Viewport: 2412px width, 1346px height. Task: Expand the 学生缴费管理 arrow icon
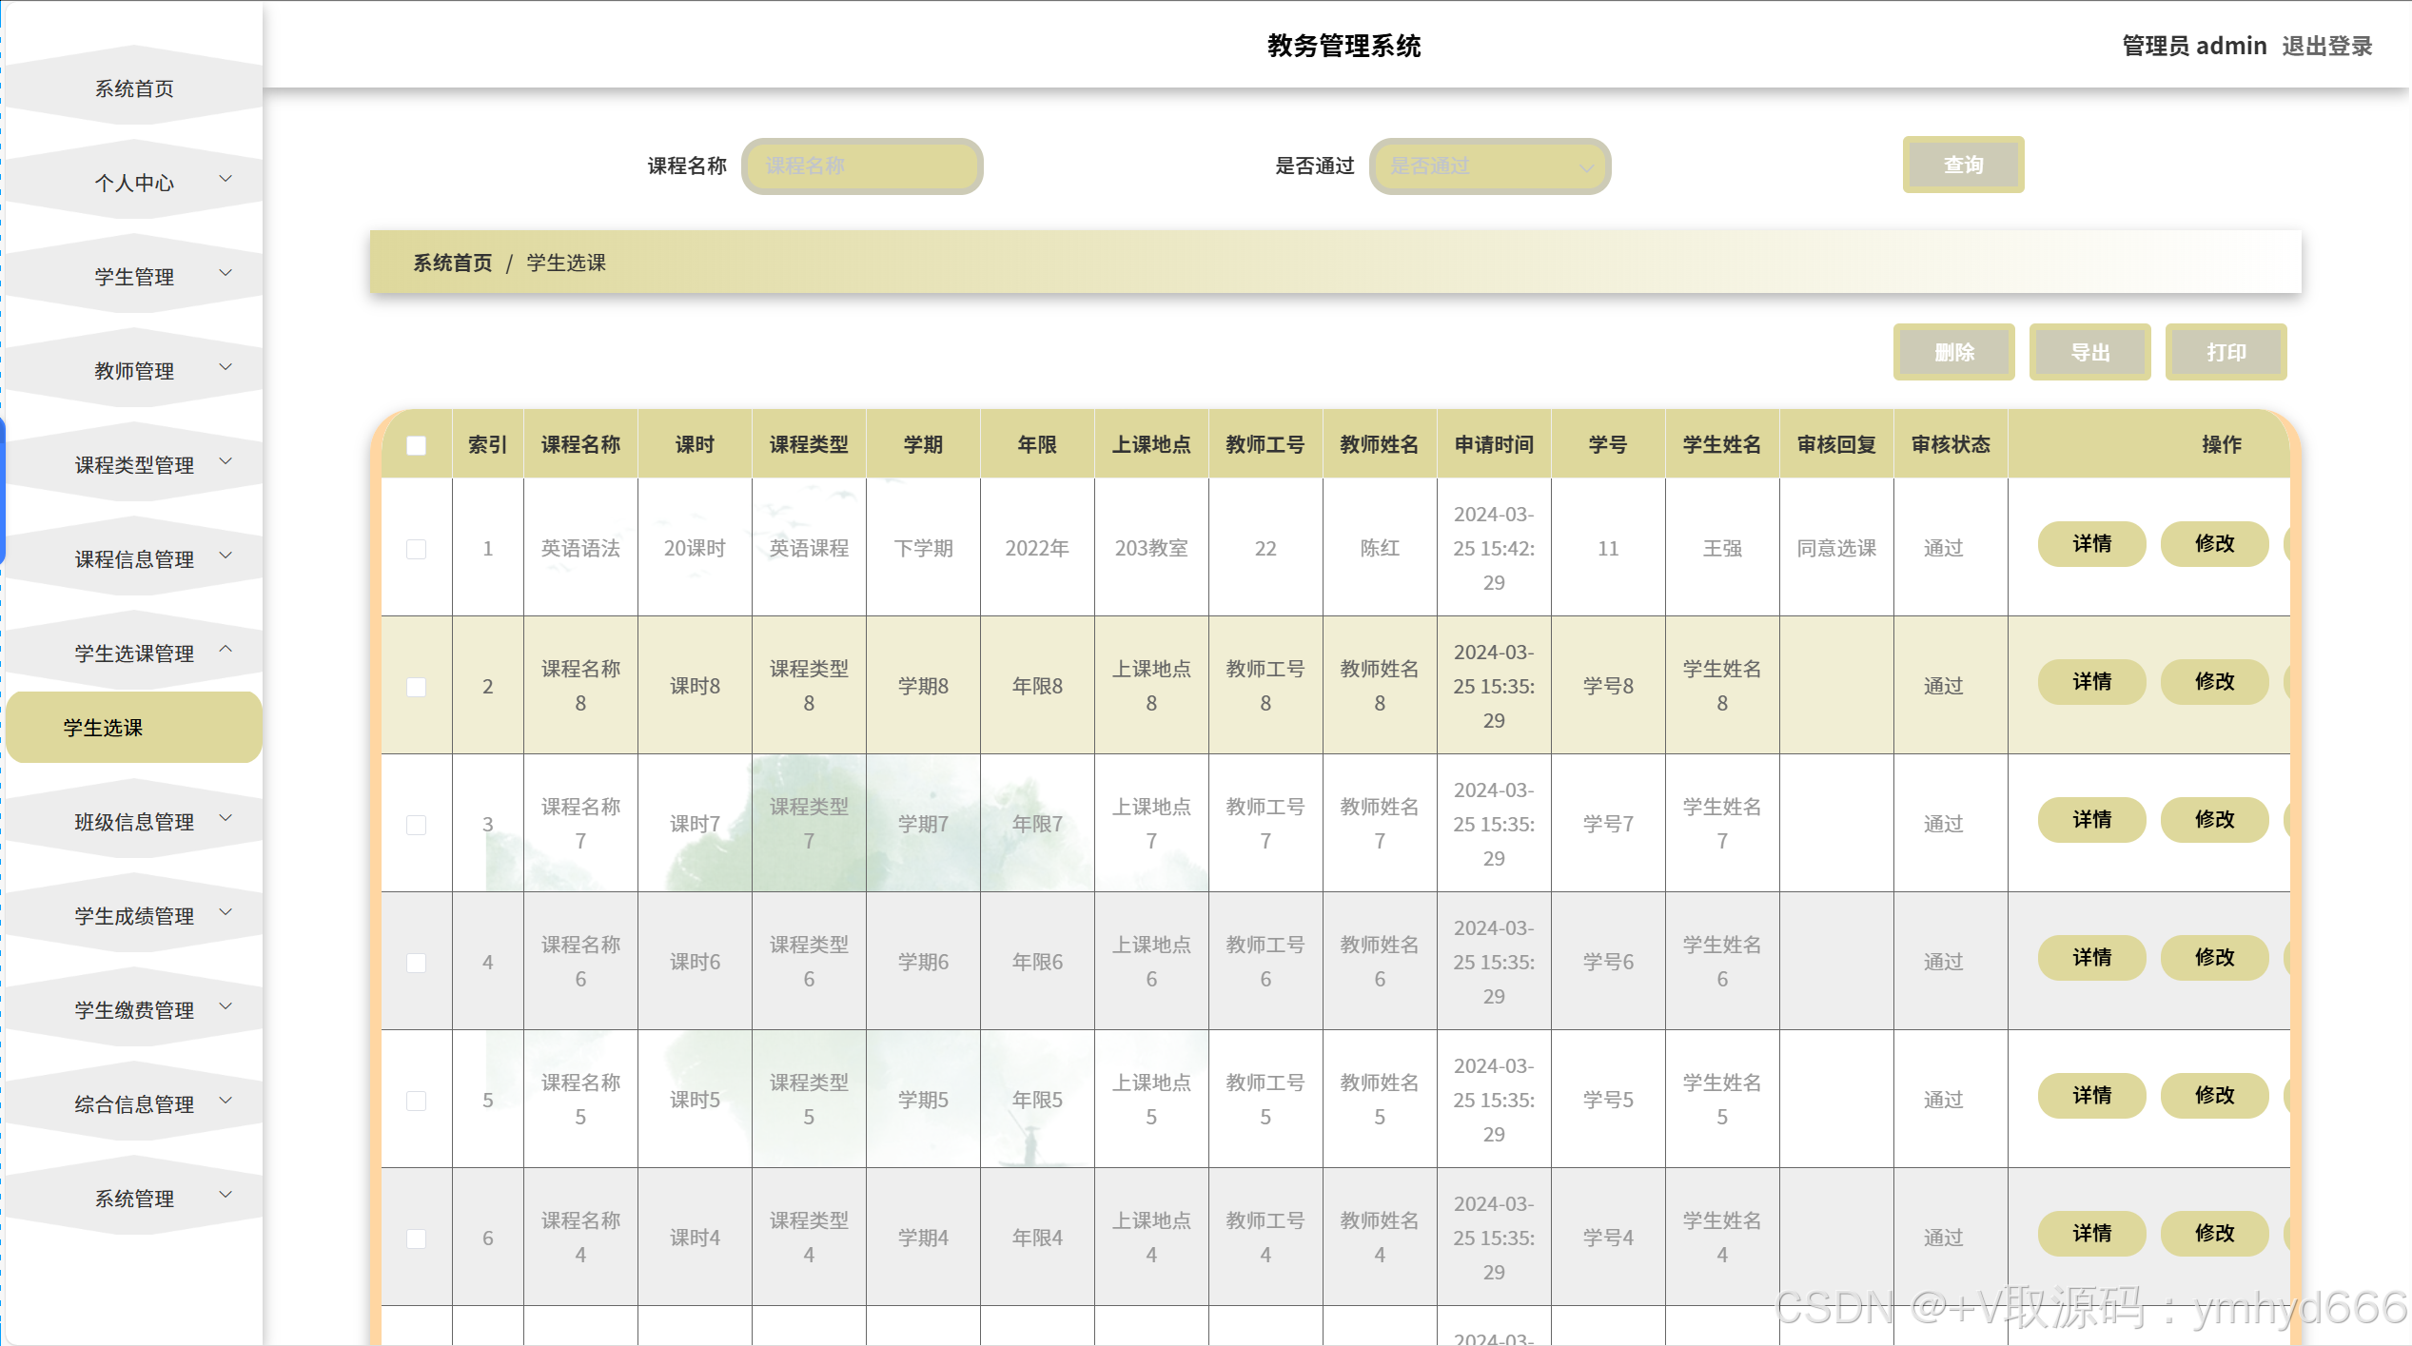pyautogui.click(x=226, y=1006)
